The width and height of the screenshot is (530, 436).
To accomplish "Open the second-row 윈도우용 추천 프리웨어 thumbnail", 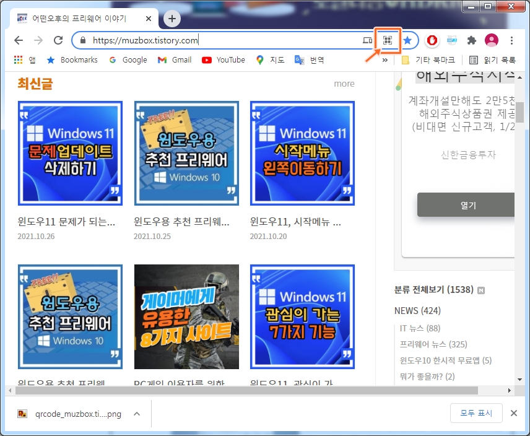I will 71,316.
